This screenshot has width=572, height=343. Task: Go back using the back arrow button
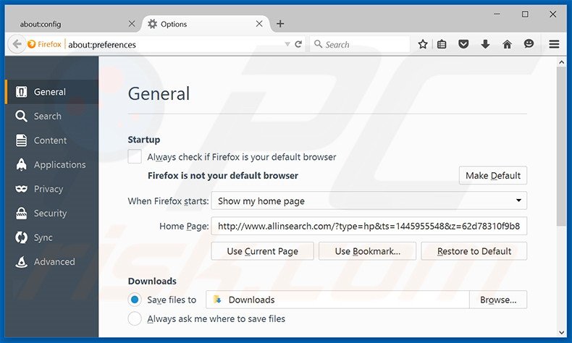coord(17,44)
